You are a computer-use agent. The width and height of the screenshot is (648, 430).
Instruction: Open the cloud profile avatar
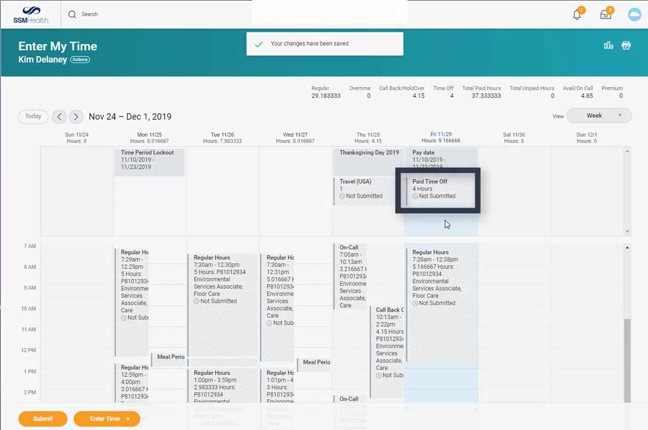point(634,14)
